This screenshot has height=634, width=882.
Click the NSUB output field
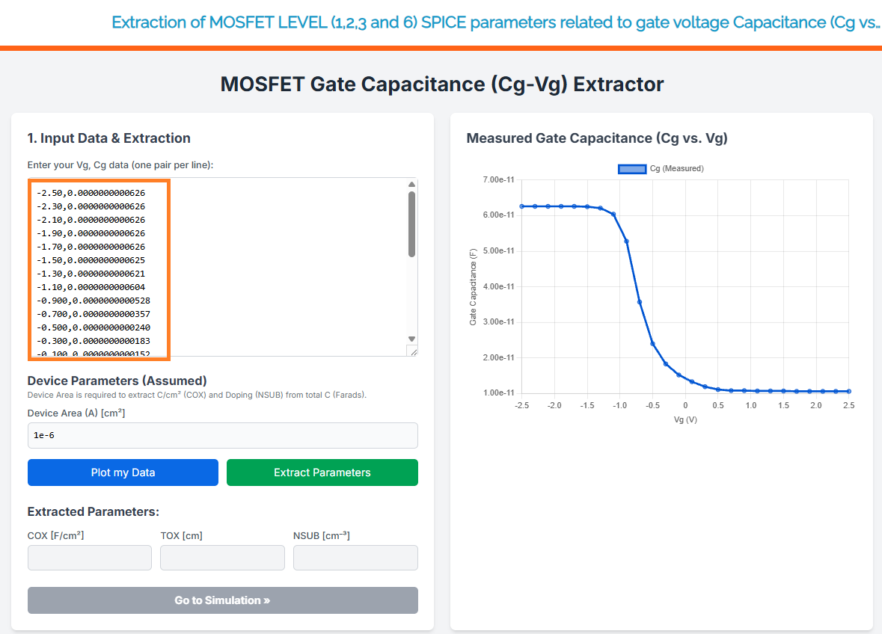[x=355, y=558]
